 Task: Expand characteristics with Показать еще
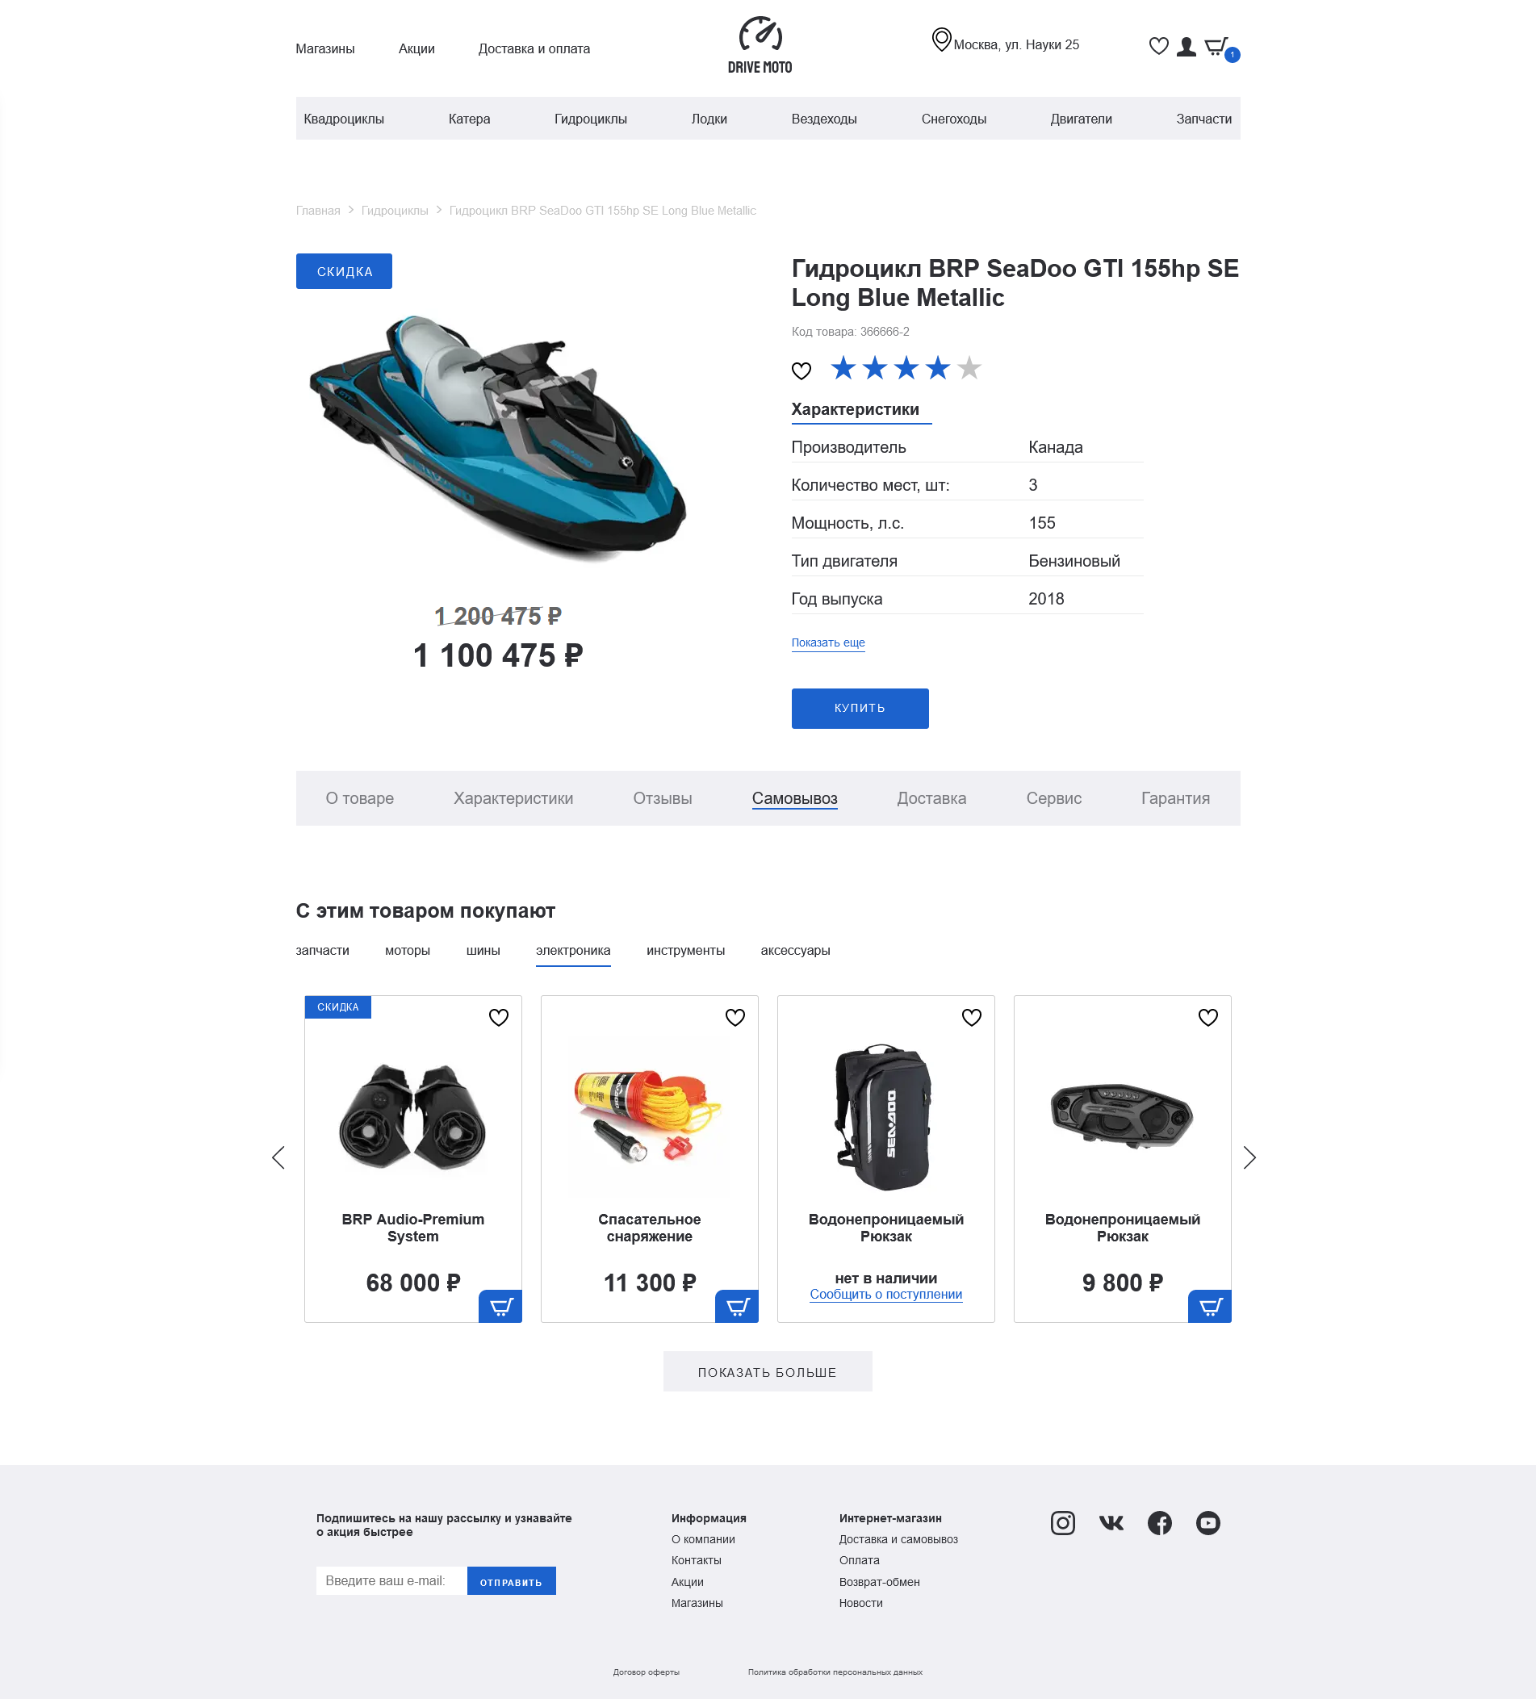tap(828, 643)
